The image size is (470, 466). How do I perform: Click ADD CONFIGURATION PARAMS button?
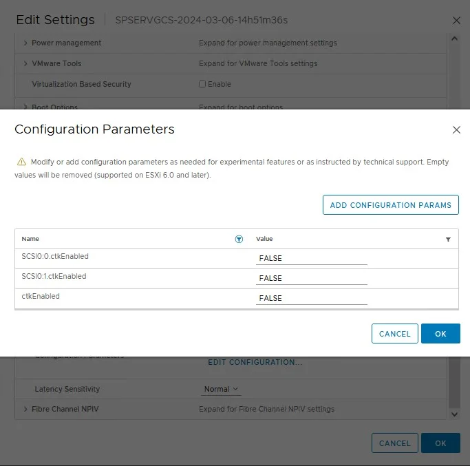[x=390, y=205]
